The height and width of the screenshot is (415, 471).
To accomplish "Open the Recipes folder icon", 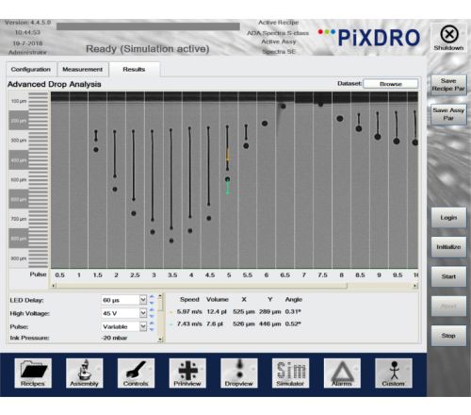I will [33, 373].
